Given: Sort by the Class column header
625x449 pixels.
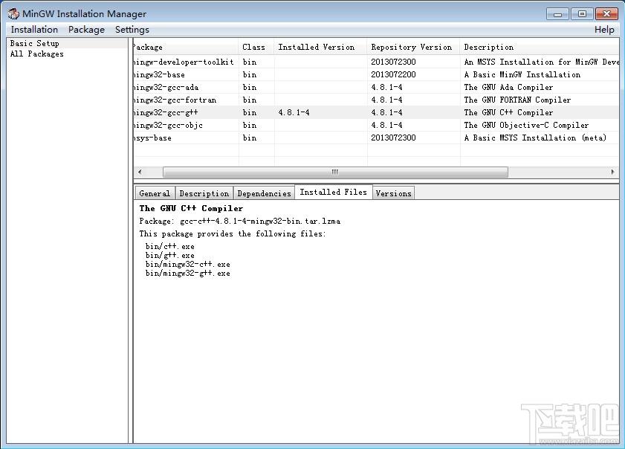Looking at the screenshot, I should click(x=256, y=47).
